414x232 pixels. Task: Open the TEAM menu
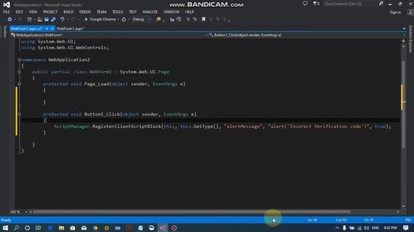102,12
